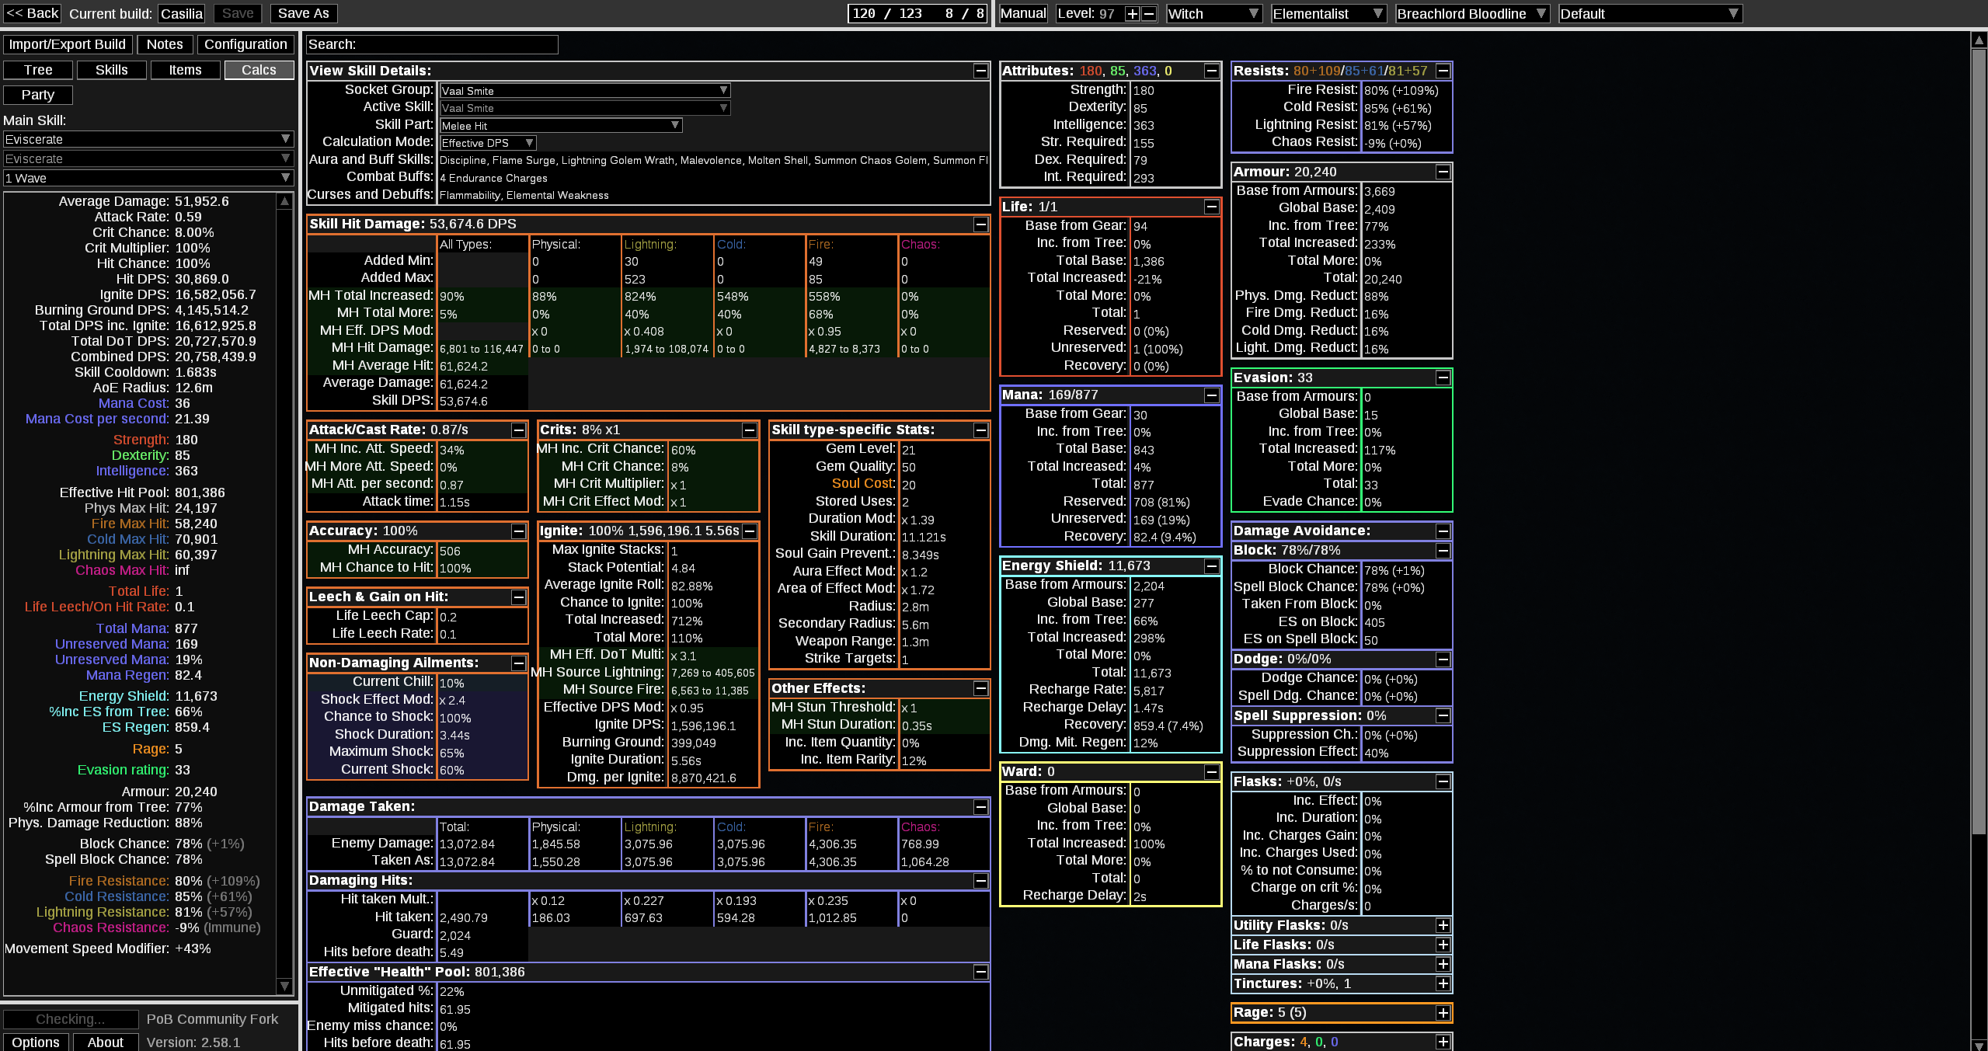The height and width of the screenshot is (1051, 1988).
Task: Collapse the Skill Hit Damage section
Action: pyautogui.click(x=980, y=224)
